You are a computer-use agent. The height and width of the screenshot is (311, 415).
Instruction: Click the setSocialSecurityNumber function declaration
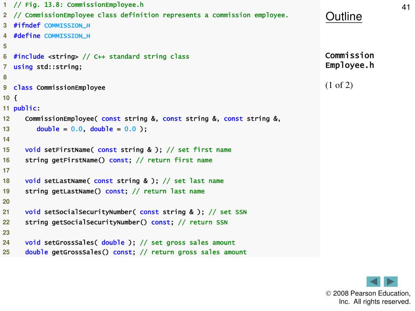click(115, 212)
